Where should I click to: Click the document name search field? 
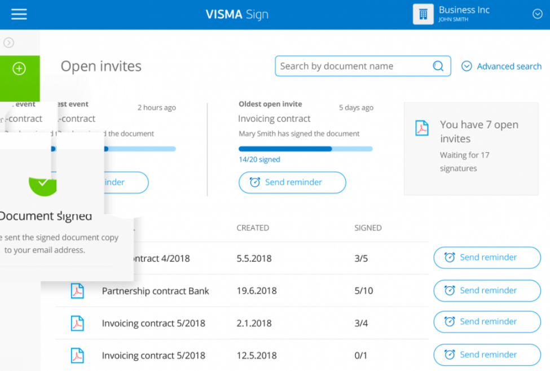[x=350, y=66]
